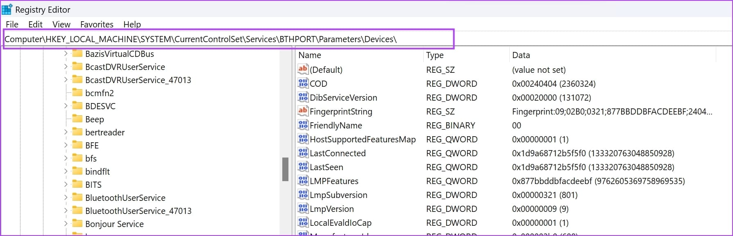Open the Favorites menu
This screenshot has height=236, width=733.
(97, 25)
